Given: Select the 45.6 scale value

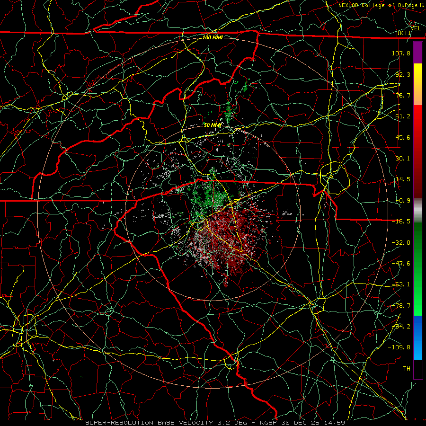Looking at the screenshot, I should point(403,137).
